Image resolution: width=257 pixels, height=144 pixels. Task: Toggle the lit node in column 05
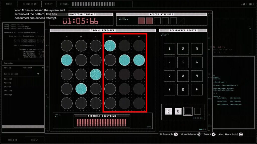coord(124,60)
